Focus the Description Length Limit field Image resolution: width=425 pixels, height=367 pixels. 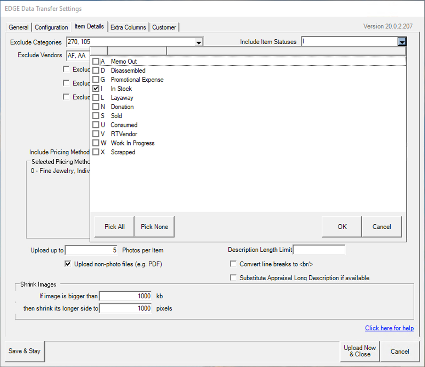click(319, 250)
